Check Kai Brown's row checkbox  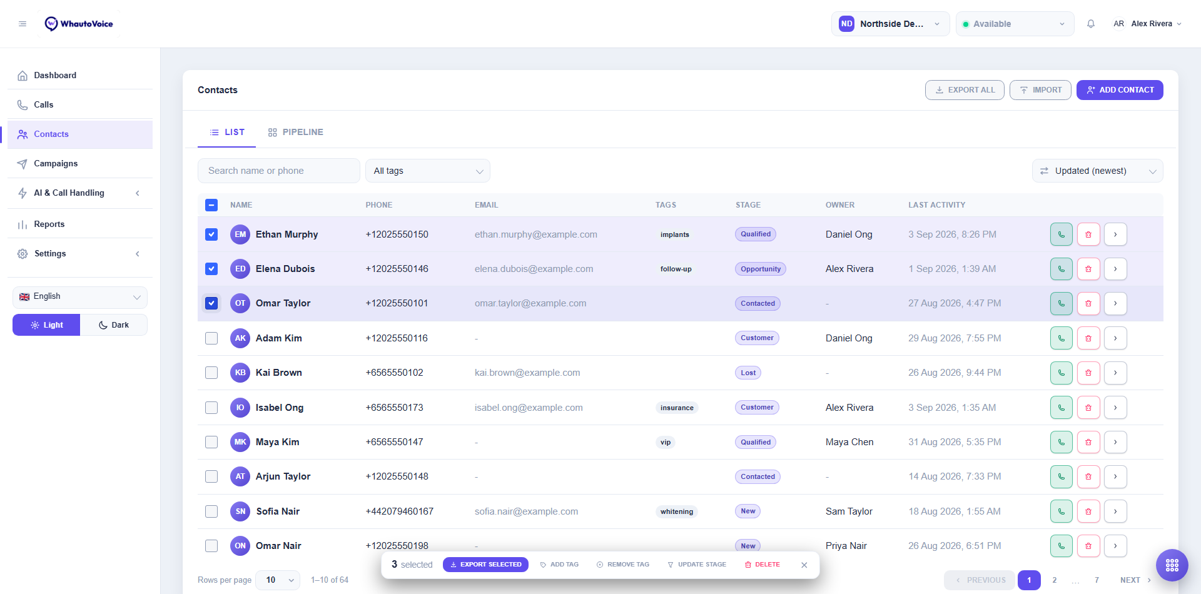pos(211,373)
